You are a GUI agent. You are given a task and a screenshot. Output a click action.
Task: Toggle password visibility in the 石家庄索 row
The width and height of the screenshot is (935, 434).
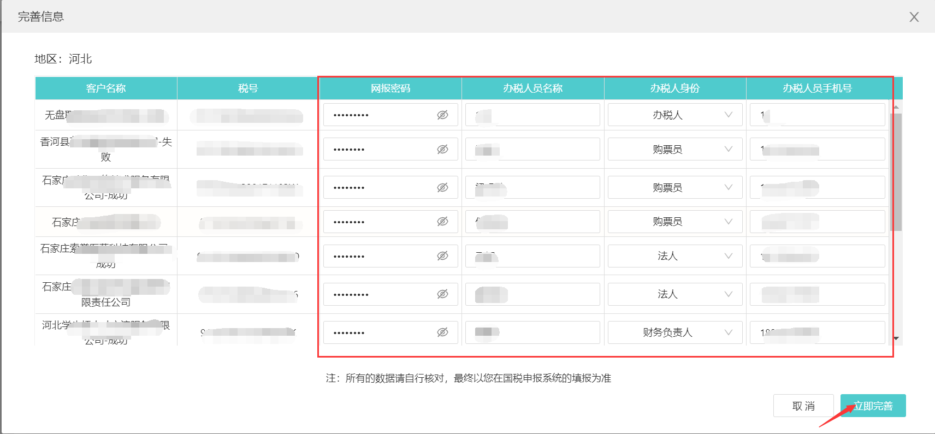pyautogui.click(x=442, y=255)
